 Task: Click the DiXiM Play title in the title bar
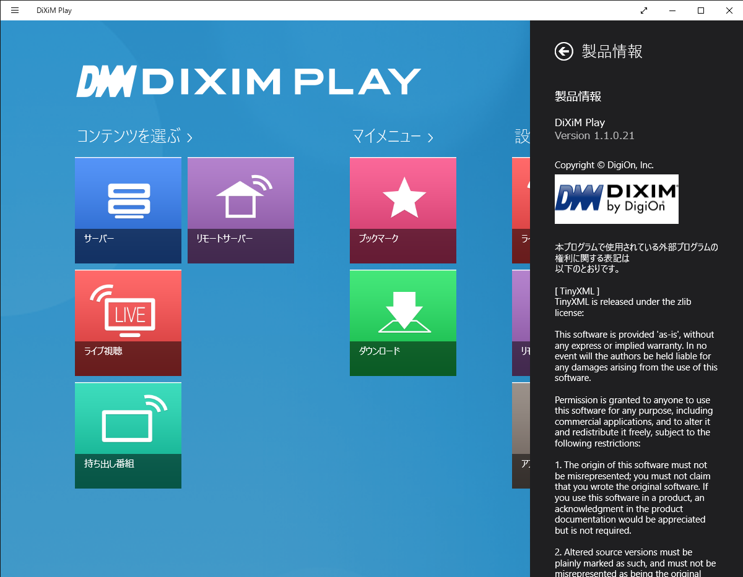[x=54, y=10]
